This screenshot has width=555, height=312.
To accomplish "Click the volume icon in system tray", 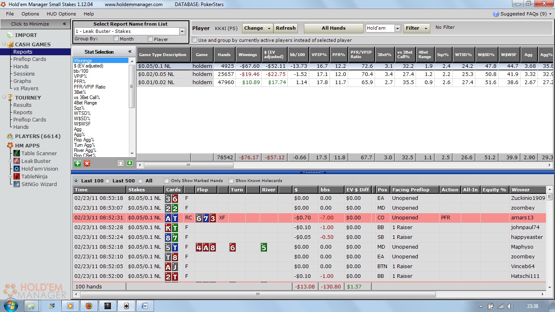I will pyautogui.click(x=511, y=306).
